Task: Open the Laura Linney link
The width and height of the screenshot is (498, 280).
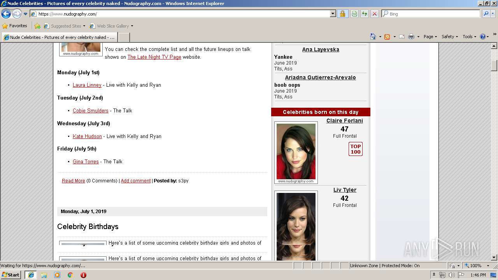Action: (87, 85)
